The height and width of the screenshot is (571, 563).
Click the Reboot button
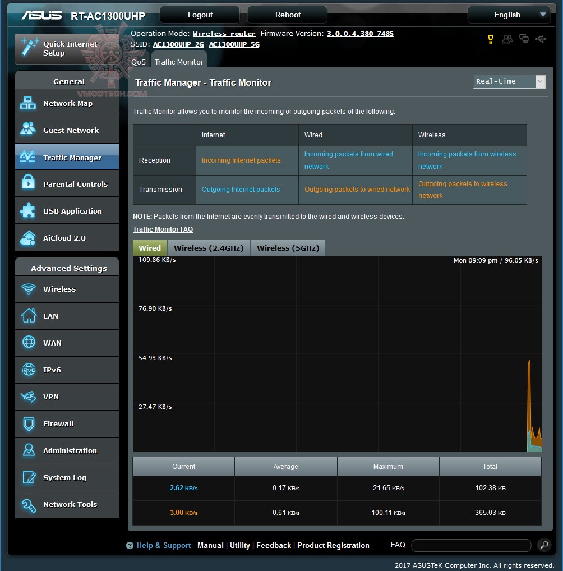[288, 15]
